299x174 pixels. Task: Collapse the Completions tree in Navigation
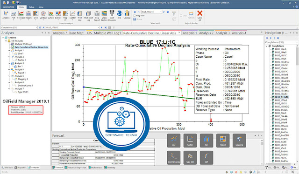click(x=266, y=46)
